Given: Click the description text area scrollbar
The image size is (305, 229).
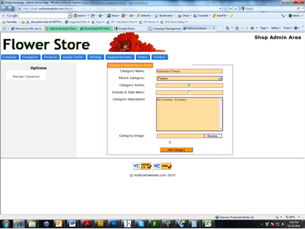Looking at the screenshot, I should (x=220, y=114).
